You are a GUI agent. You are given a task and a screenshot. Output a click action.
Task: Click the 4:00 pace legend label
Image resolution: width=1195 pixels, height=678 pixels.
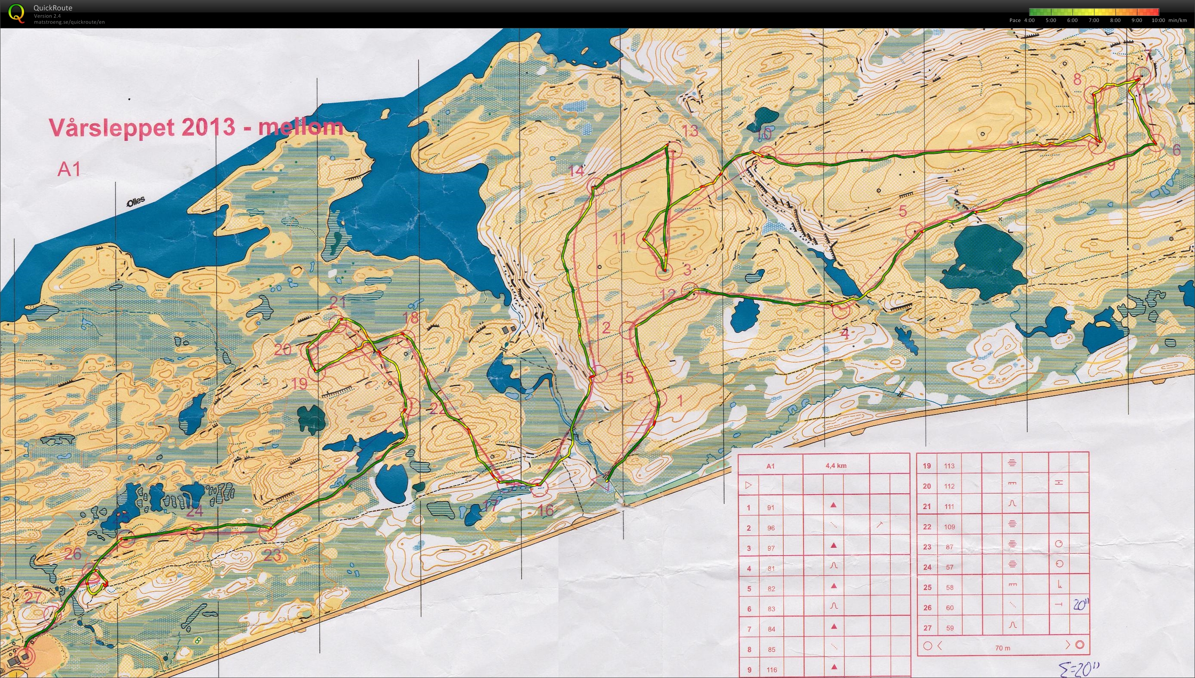[x=1029, y=21]
